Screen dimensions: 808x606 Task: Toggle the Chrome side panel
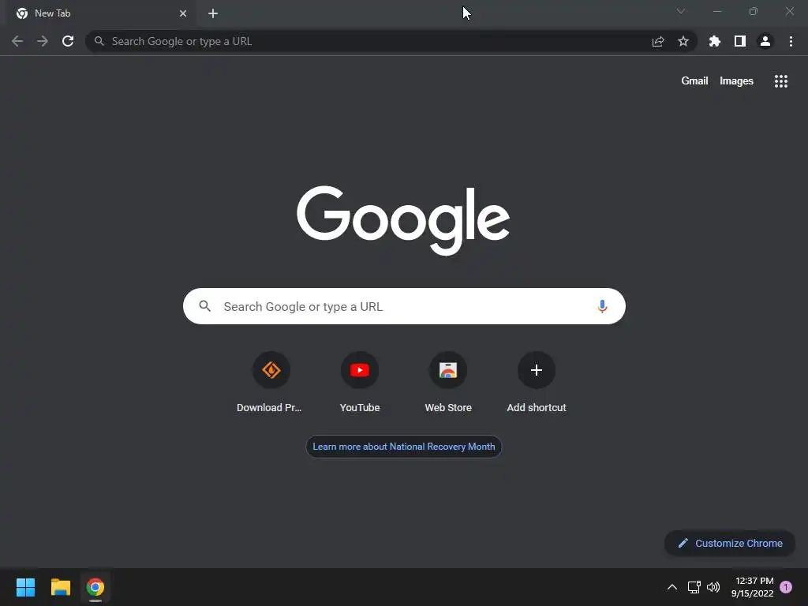click(x=740, y=41)
